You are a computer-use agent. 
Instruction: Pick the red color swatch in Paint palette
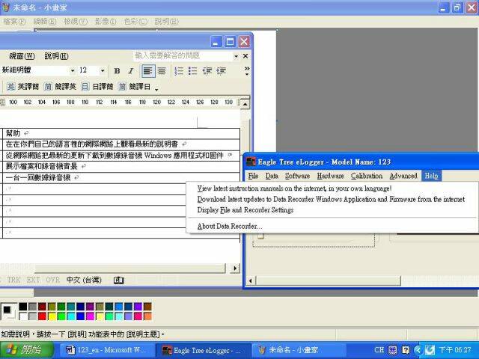pos(42,316)
